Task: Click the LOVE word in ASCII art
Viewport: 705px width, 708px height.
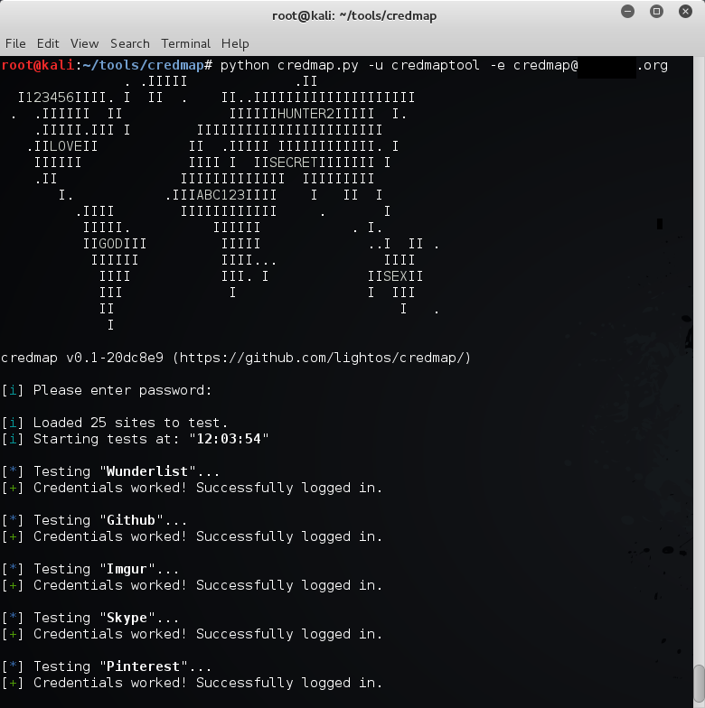Action: 66,146
